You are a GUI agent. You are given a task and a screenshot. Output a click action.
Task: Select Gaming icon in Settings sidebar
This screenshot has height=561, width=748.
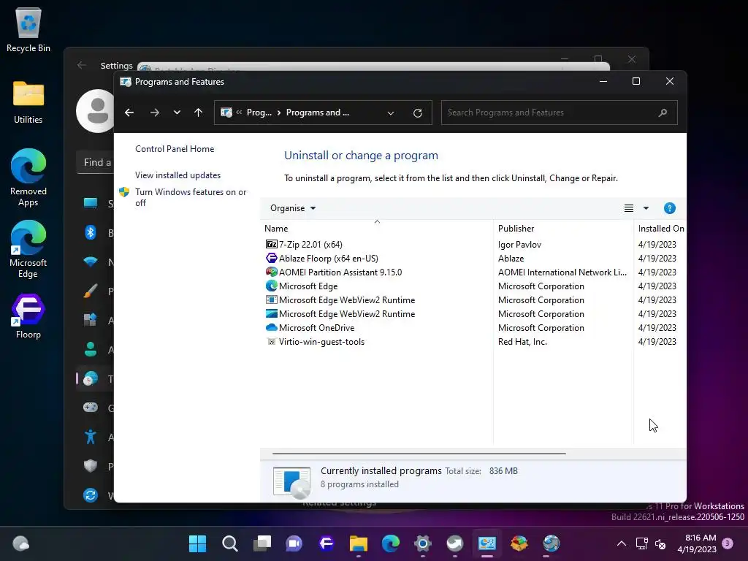(91, 408)
